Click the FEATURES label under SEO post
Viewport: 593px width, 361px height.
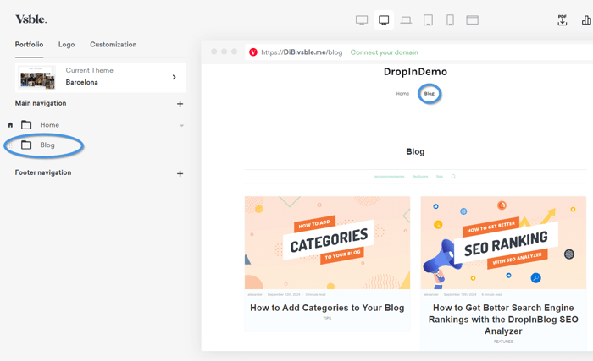pos(503,342)
